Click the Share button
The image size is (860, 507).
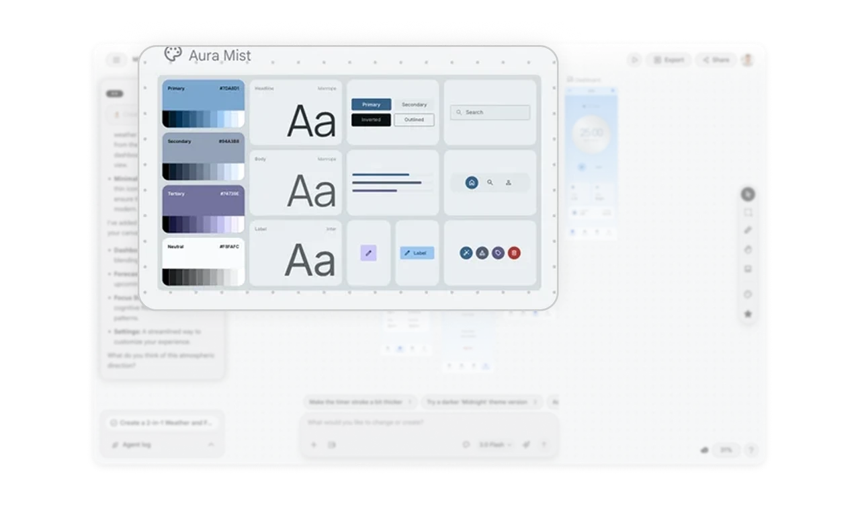pos(716,60)
